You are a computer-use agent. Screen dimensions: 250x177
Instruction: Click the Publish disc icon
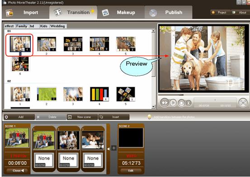(x=153, y=13)
